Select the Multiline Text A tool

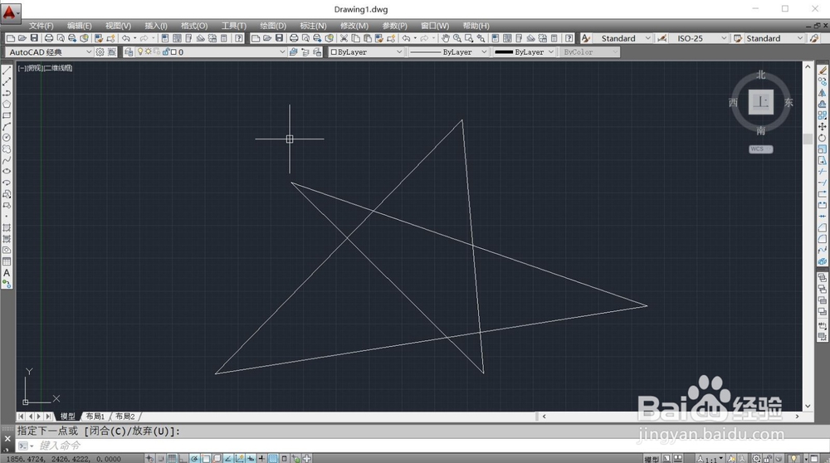click(x=7, y=273)
